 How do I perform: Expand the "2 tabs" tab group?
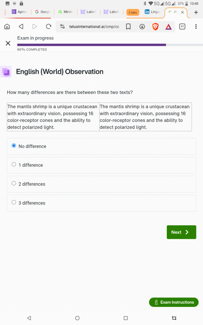coord(132,12)
